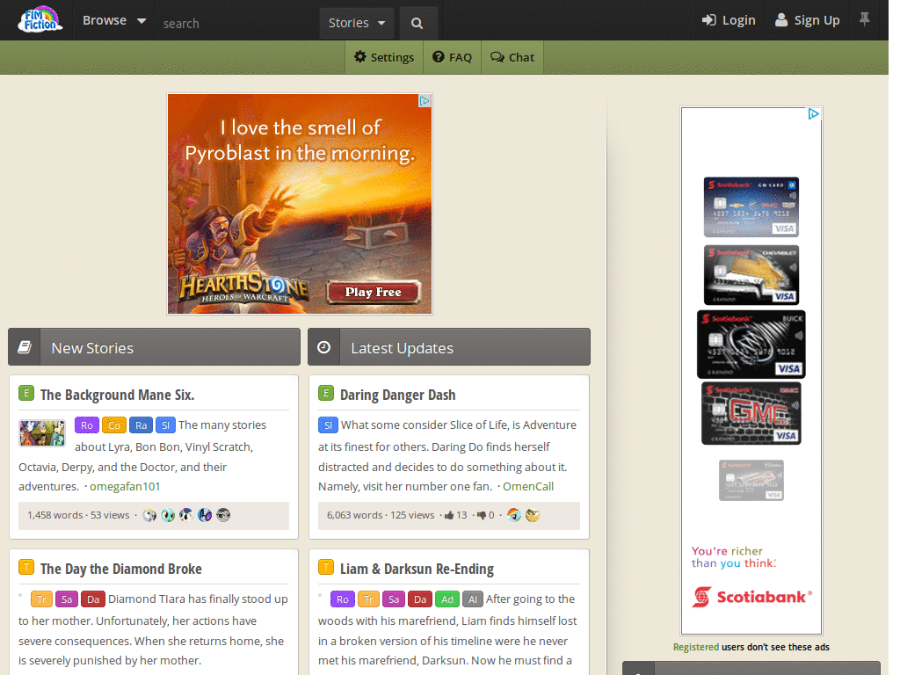Click Daring Do character icon in Daring Danger Dash
900x675 pixels.
[533, 515]
